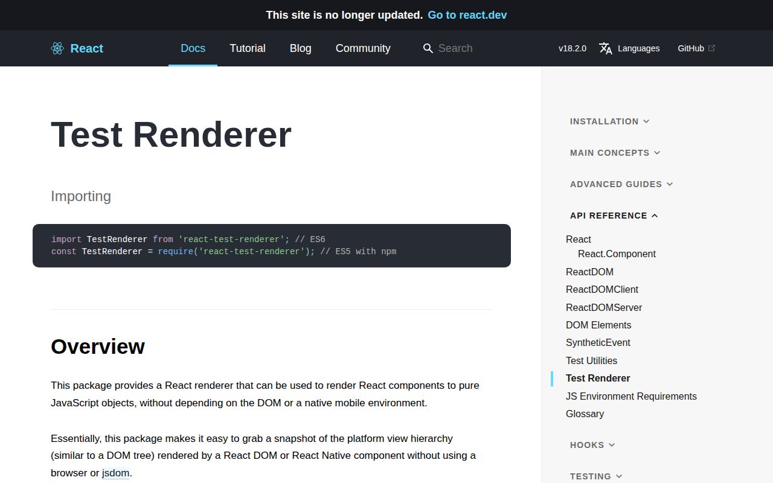Open the ReactDOMClient sidebar entry

click(x=602, y=289)
